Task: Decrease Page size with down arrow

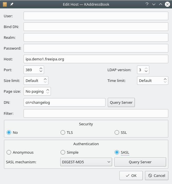Action: click(x=48, y=92)
